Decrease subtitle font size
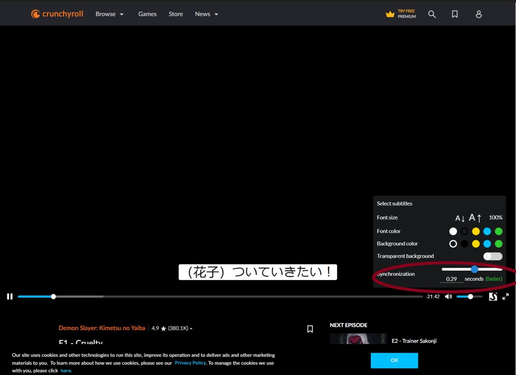 tap(460, 218)
